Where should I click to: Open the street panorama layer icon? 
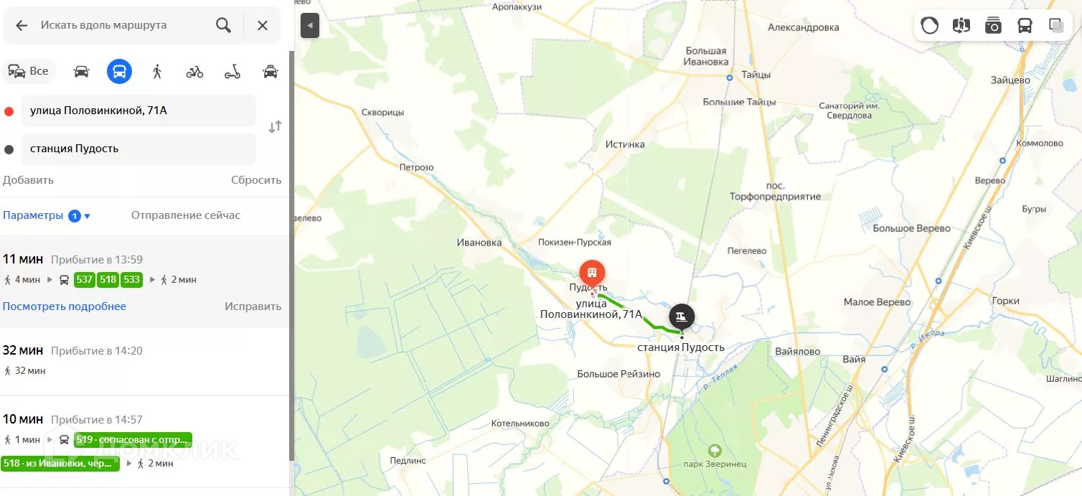pyautogui.click(x=961, y=26)
